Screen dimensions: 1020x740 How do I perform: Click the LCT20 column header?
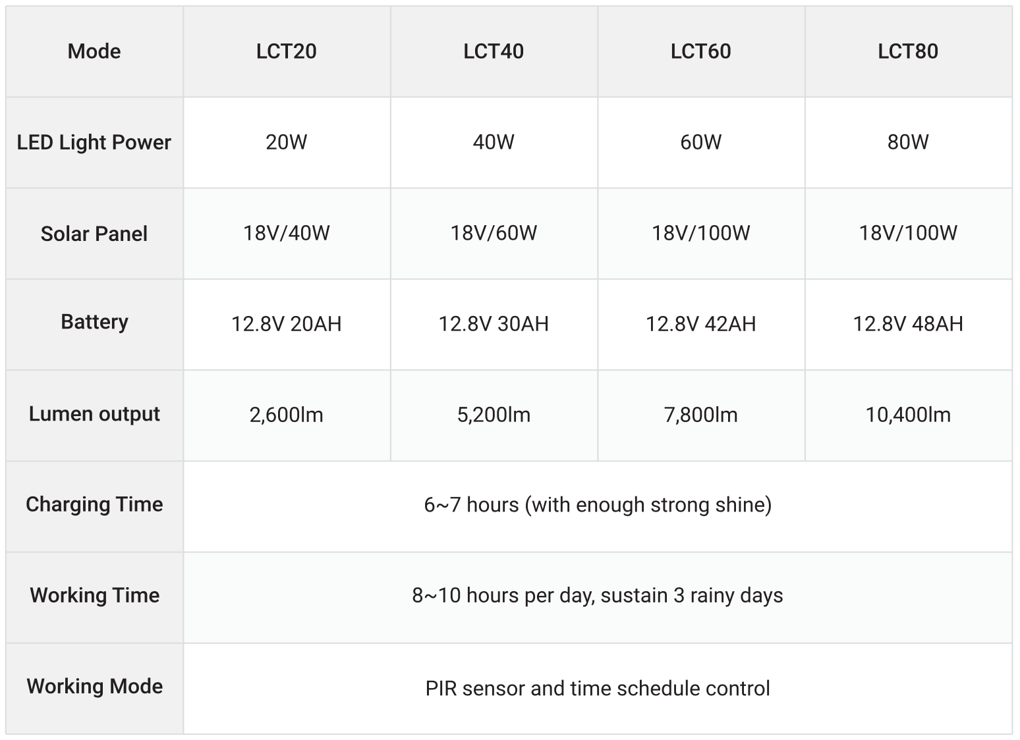point(286,51)
